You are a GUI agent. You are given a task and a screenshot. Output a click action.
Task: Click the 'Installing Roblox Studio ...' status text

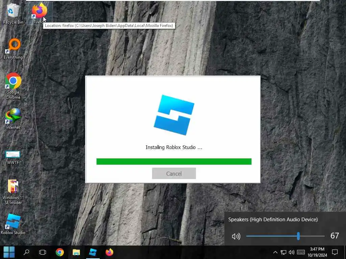(x=174, y=147)
